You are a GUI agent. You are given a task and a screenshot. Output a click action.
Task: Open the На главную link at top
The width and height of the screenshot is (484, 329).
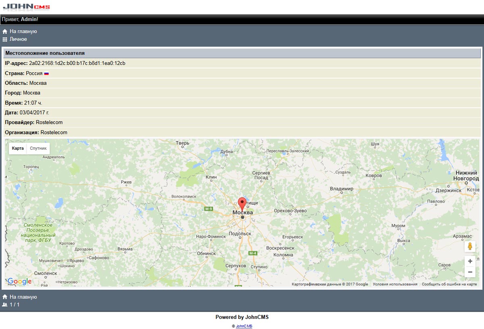coord(23,31)
